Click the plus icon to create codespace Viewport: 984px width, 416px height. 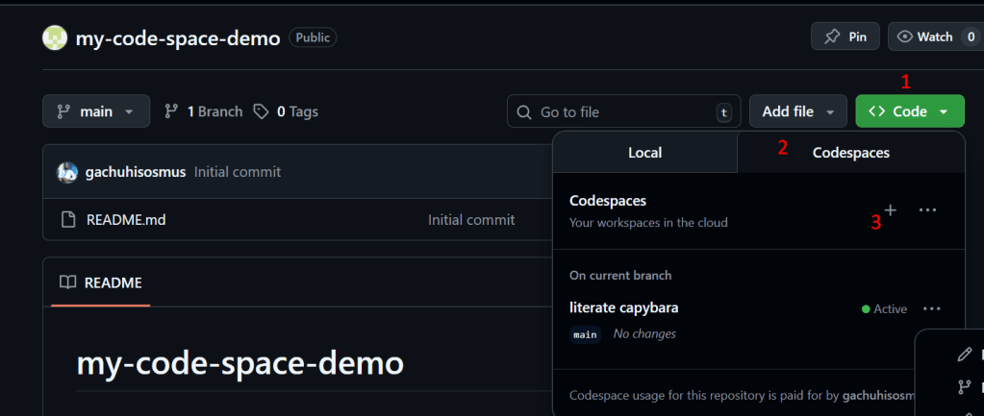(x=891, y=209)
